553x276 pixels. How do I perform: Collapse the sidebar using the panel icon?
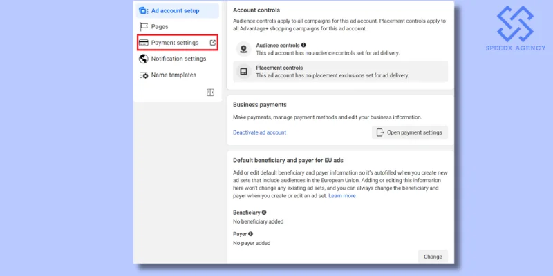pos(210,92)
